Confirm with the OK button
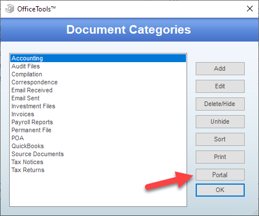The width and height of the screenshot is (259, 216). click(x=220, y=190)
